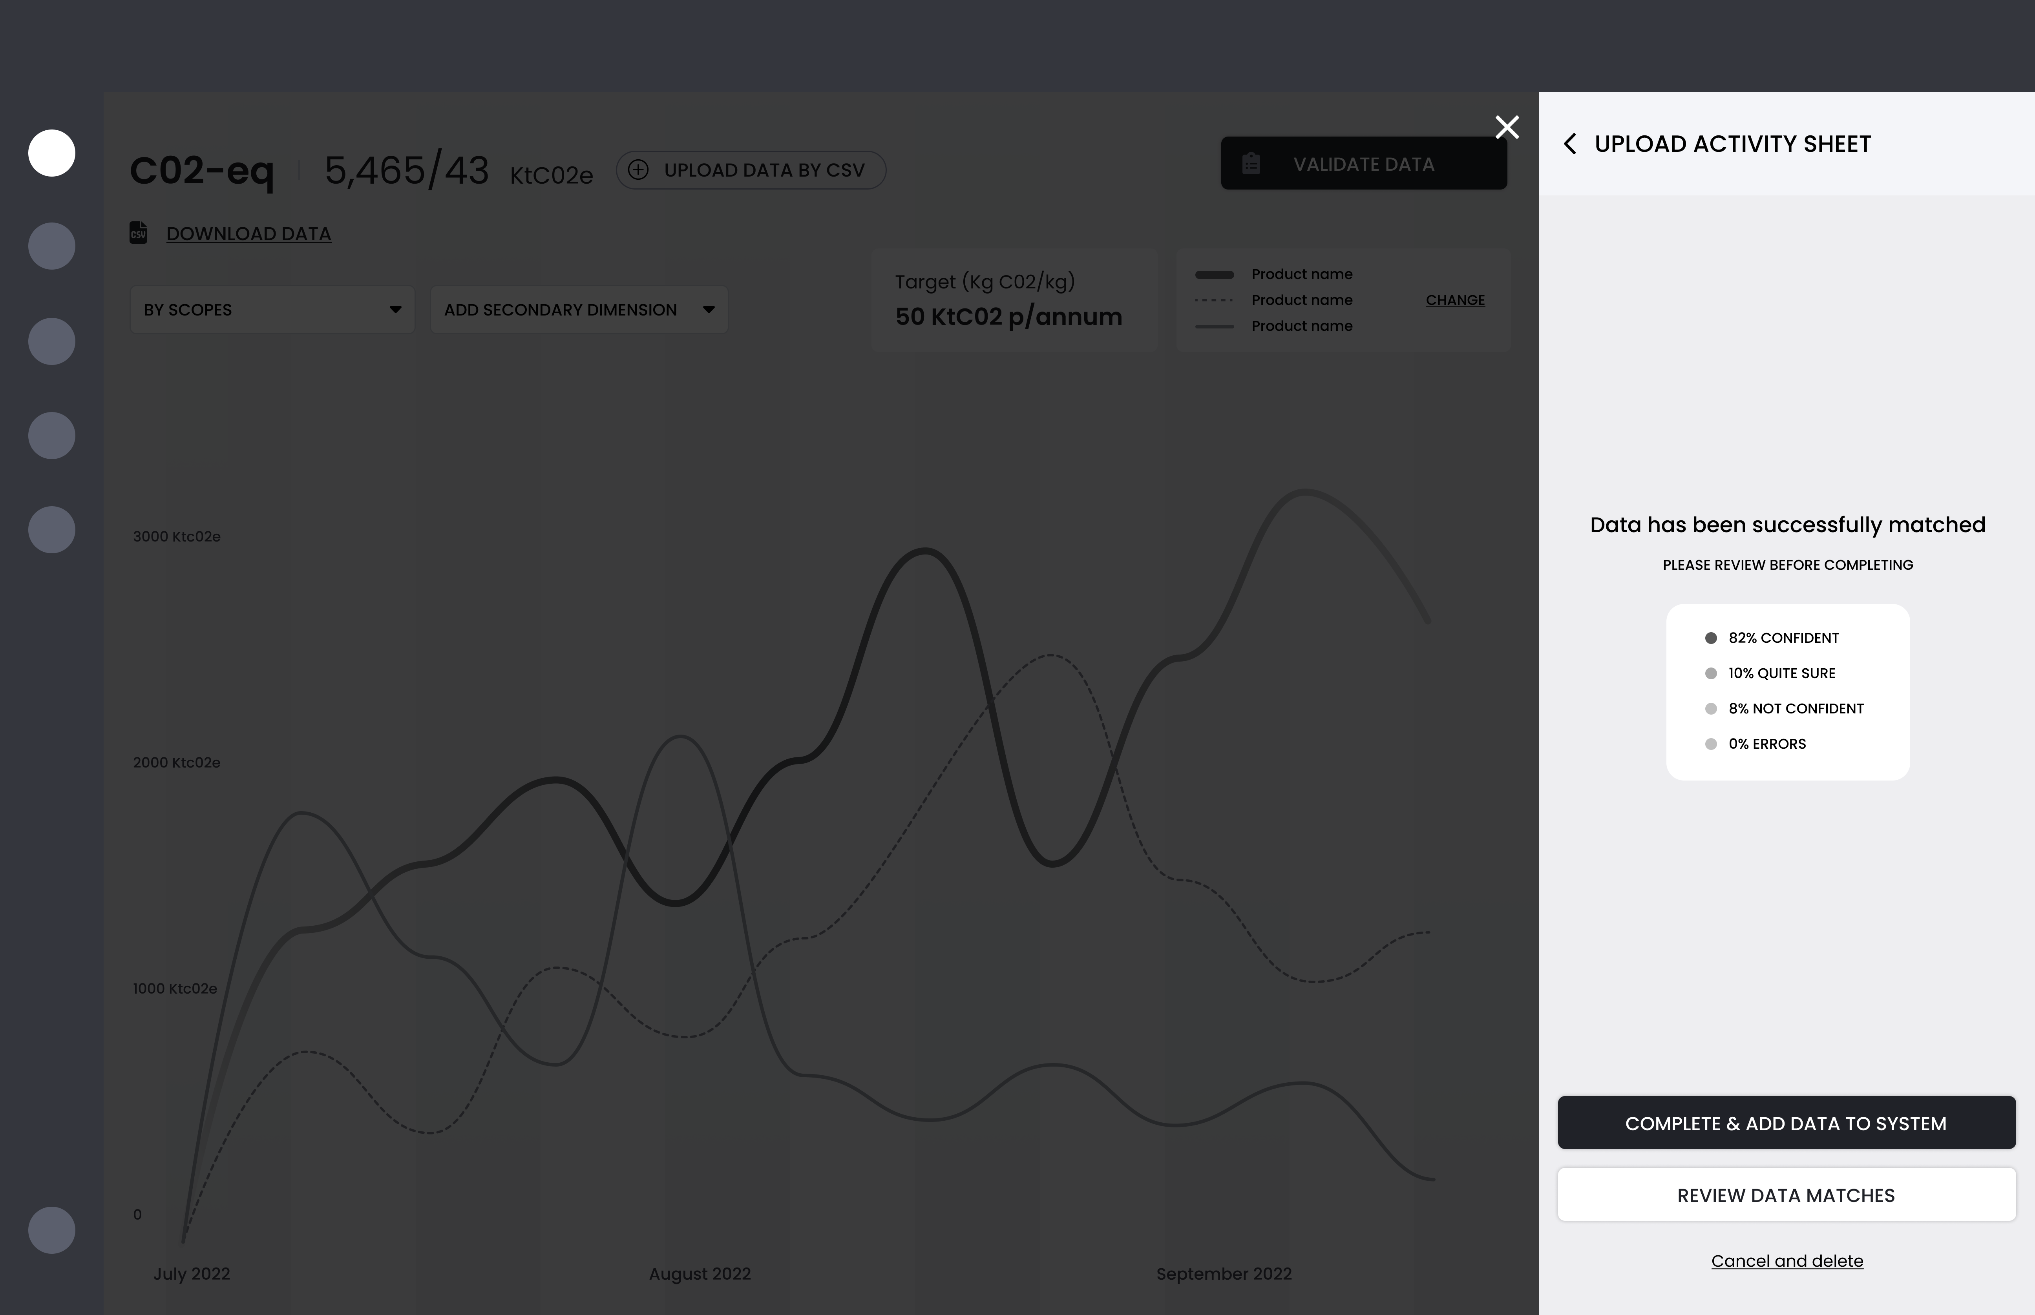This screenshot has width=2035, height=1315.
Task: Click the Download Data link
Action: coord(248,234)
